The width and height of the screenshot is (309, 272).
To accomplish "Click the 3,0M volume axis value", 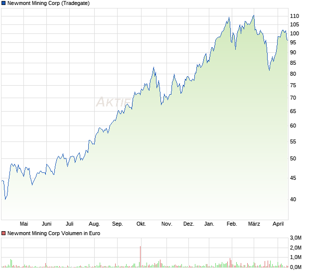I will coord(296,238).
